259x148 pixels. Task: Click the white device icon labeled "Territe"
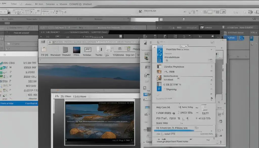coord(99,49)
